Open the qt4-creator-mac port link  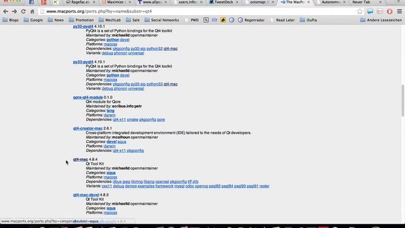pos(88,128)
